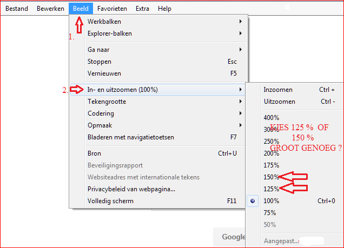Select Vernieuwen to refresh the page

pos(104,73)
